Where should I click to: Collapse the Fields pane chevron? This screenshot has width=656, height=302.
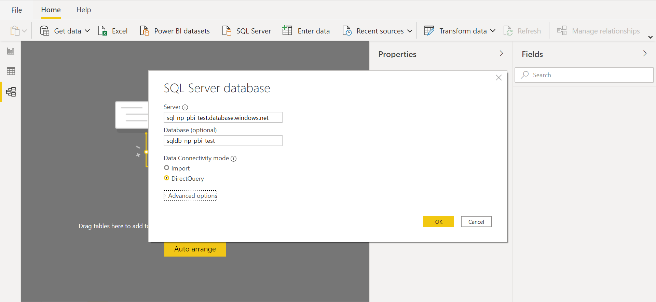tap(645, 54)
